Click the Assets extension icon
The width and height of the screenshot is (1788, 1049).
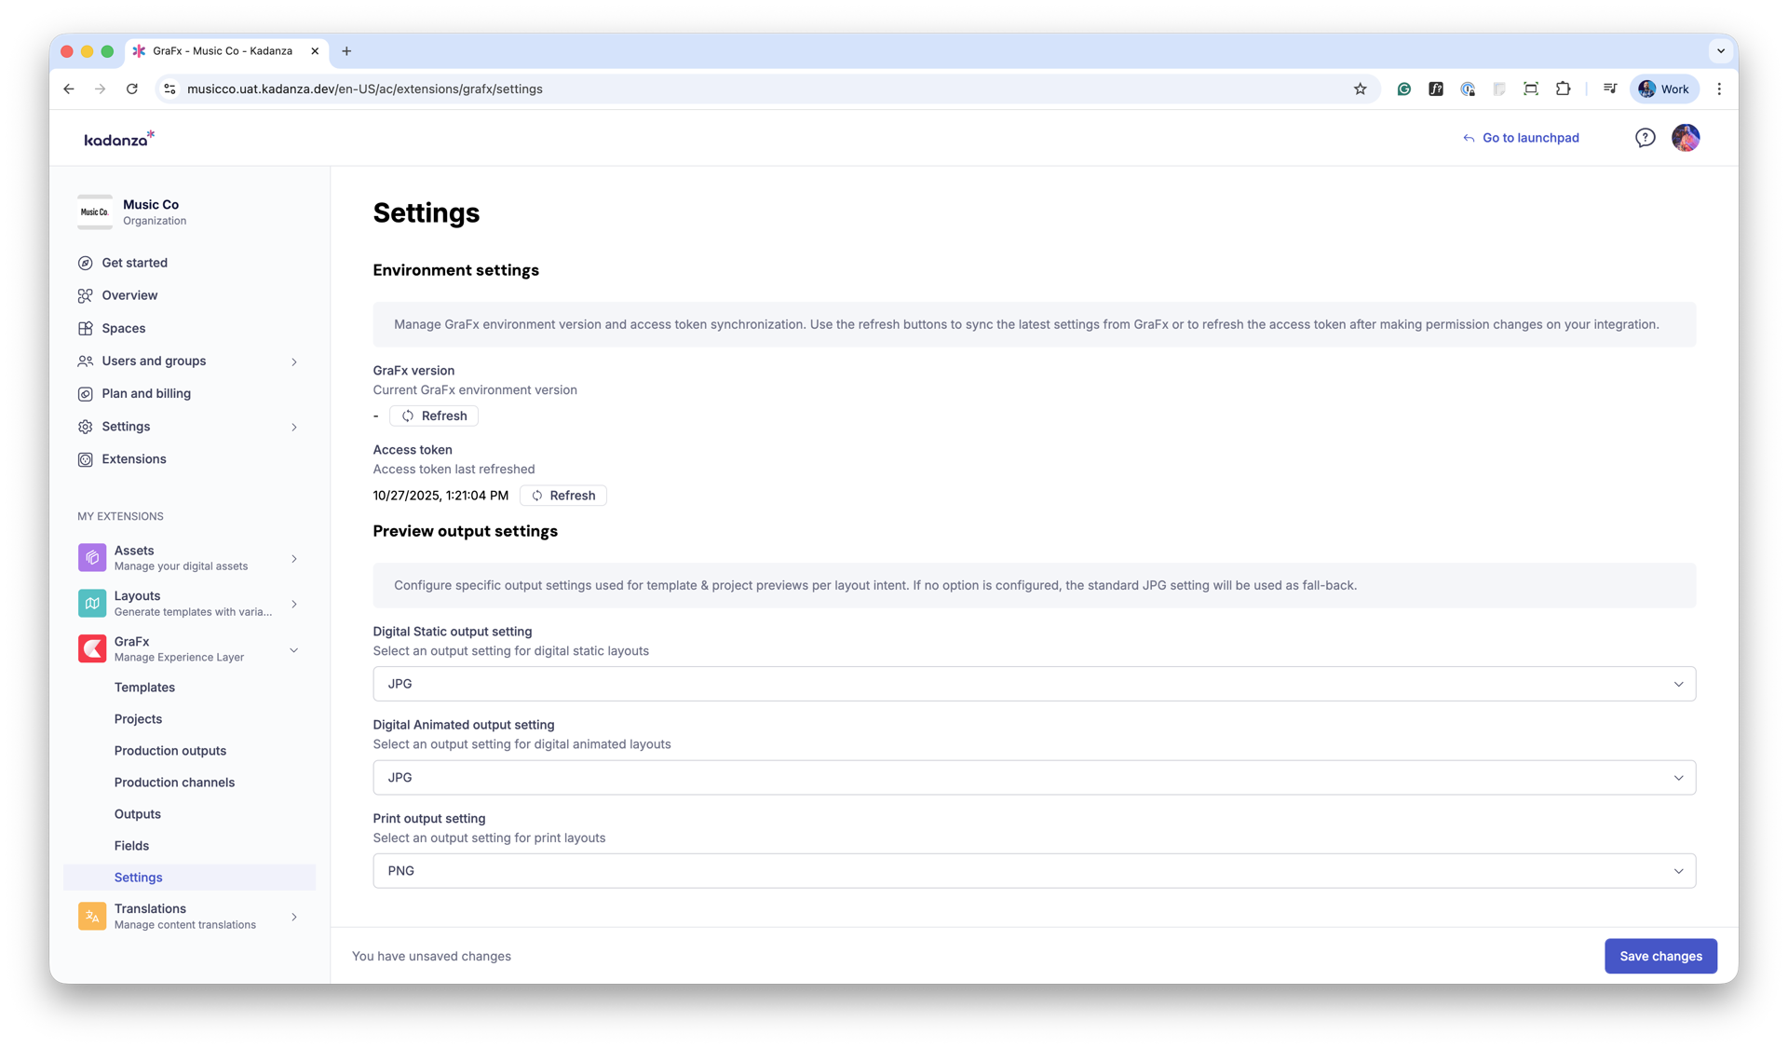pyautogui.click(x=91, y=558)
